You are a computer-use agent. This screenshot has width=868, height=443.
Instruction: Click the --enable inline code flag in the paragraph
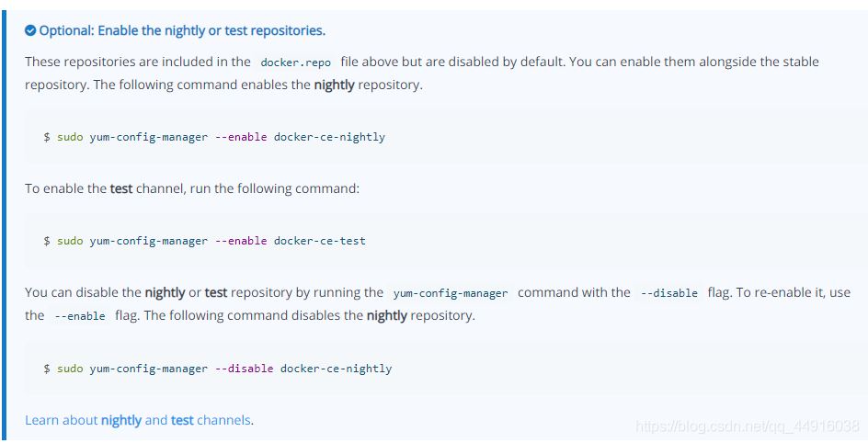(x=79, y=316)
